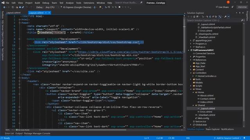Click the Home icon in Solution Explorer toolbar
The image size is (250, 140).
pos(194,17)
